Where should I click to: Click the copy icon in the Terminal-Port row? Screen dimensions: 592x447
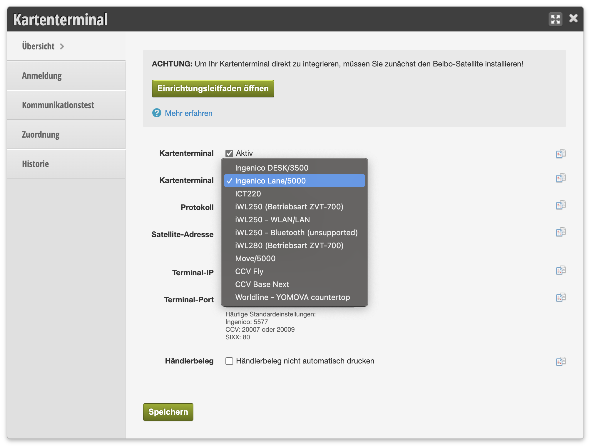[x=561, y=297]
